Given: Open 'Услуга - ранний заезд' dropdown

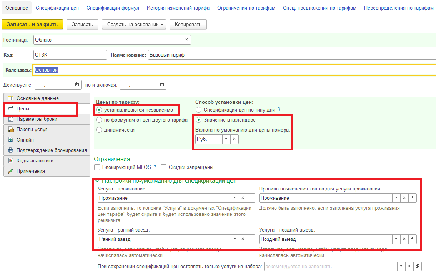Looking at the screenshot, I should coord(235,239).
